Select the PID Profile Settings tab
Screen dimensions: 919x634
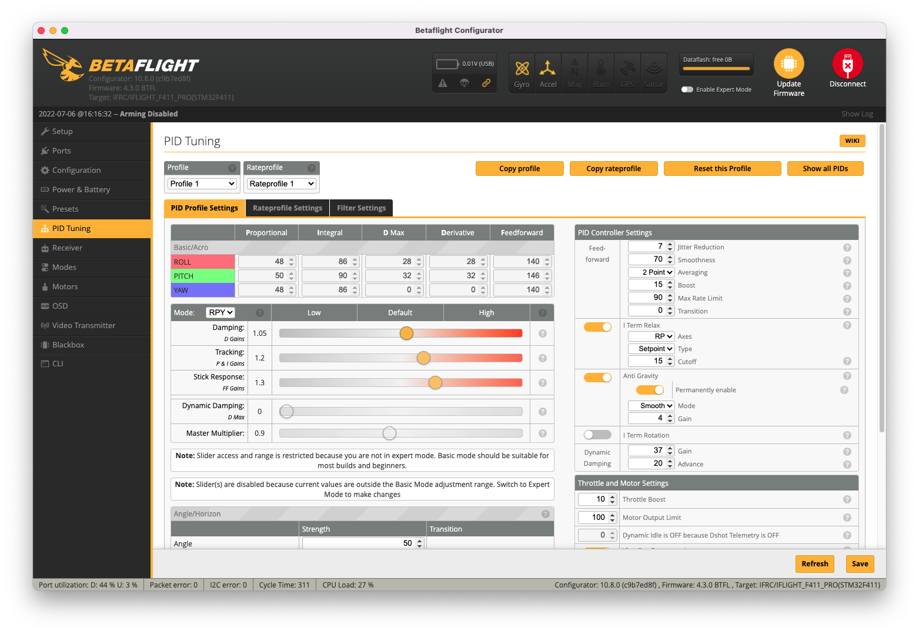[x=205, y=208]
